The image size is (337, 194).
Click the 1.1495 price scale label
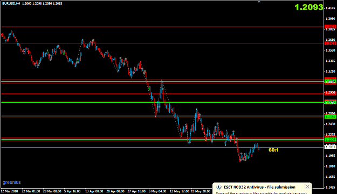point(331,188)
